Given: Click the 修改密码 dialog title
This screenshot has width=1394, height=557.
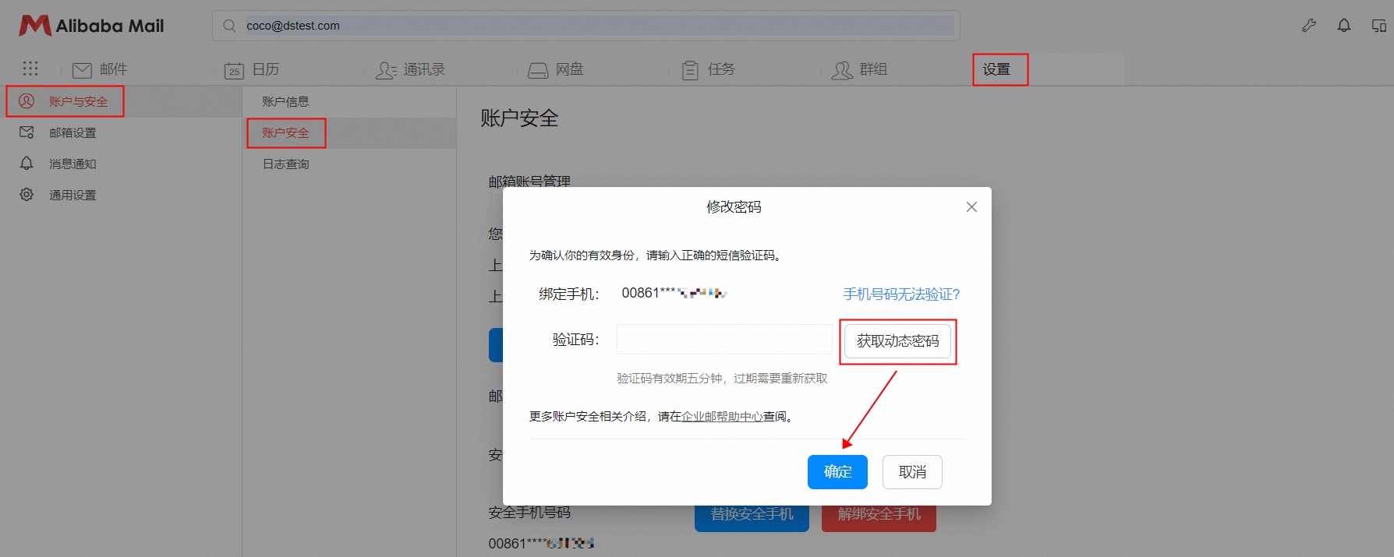Looking at the screenshot, I should [x=734, y=206].
